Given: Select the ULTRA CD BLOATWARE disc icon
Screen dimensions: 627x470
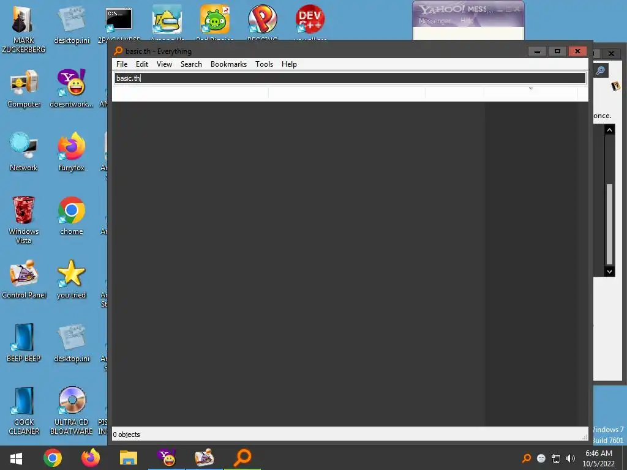Looking at the screenshot, I should click(72, 400).
